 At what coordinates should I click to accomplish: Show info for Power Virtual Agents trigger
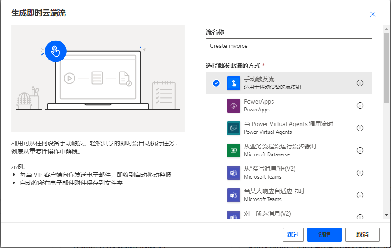[360, 128]
